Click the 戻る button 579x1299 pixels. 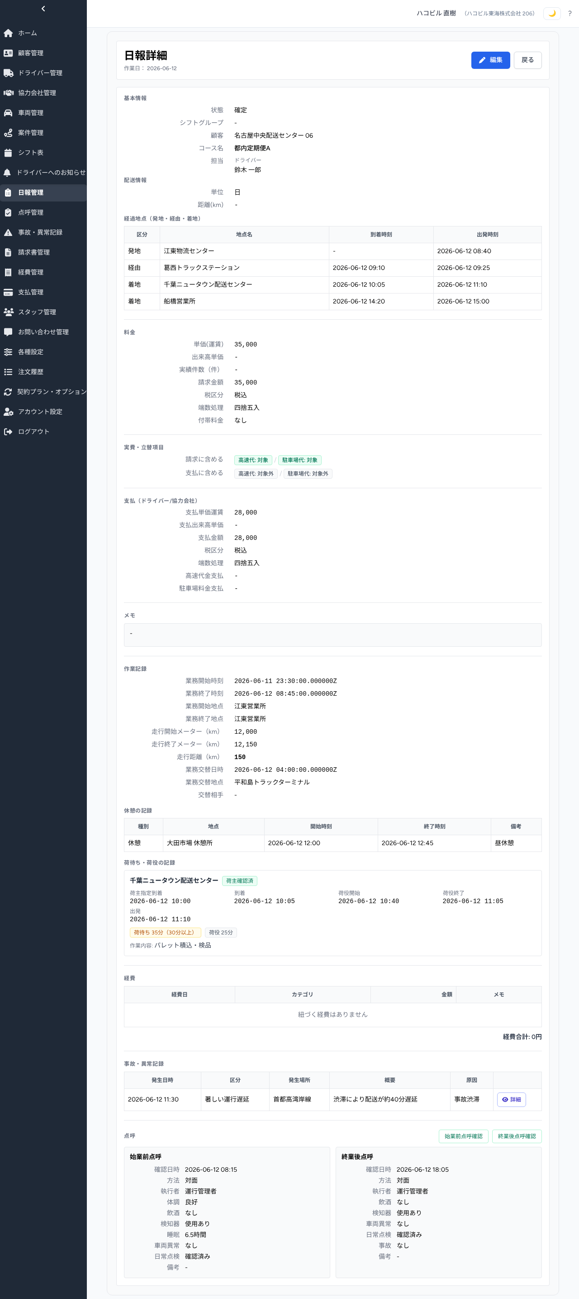point(527,60)
